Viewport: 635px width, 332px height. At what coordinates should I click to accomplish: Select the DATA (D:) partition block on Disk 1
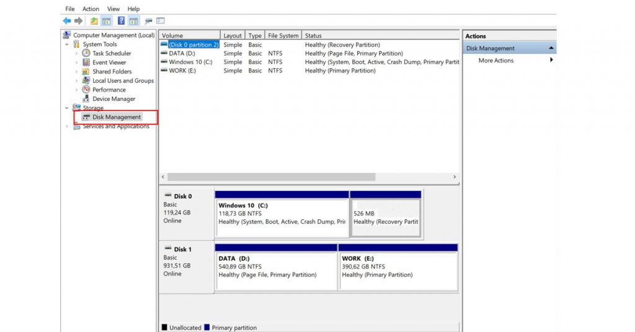click(x=276, y=268)
